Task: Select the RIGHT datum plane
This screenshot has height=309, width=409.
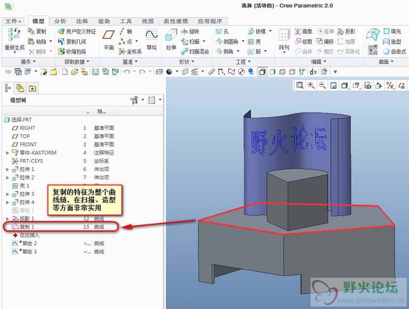Action: tap(27, 128)
